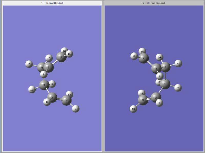Screen dimensions: 205x153
Task: Select carbon atom 2 in molecule window 1
Action: [x=52, y=98]
